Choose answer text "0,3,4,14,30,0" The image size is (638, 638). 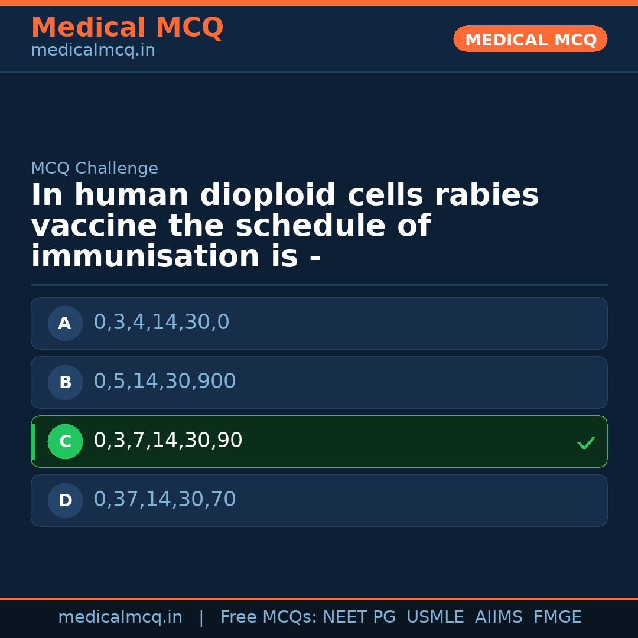click(161, 323)
